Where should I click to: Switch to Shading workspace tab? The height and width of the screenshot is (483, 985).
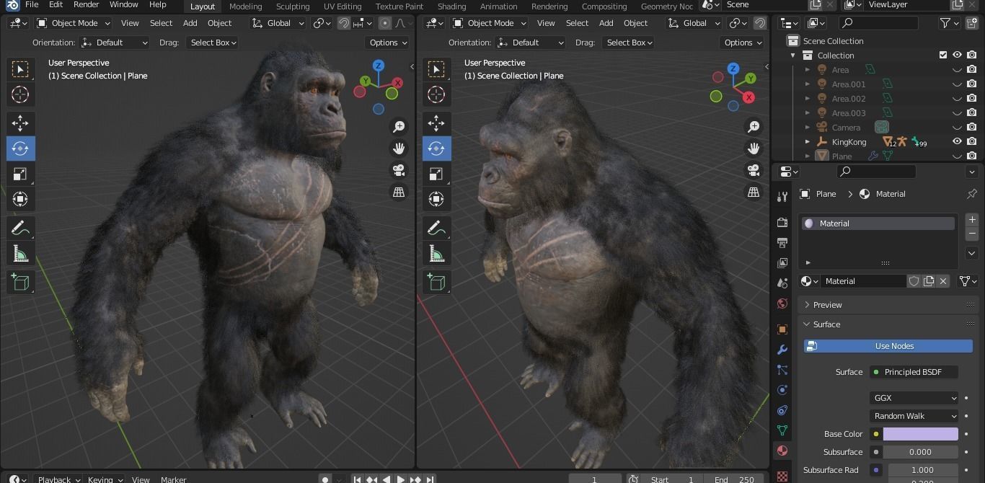pyautogui.click(x=451, y=6)
